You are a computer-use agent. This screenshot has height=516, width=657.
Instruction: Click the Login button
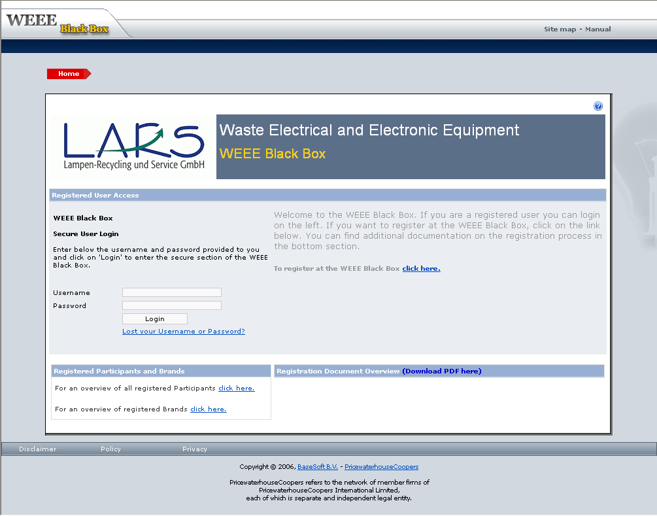(155, 319)
